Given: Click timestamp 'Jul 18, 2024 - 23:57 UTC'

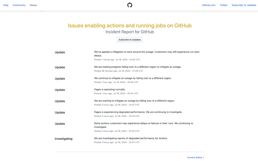Looking at the screenshot, I should tap(127, 105).
